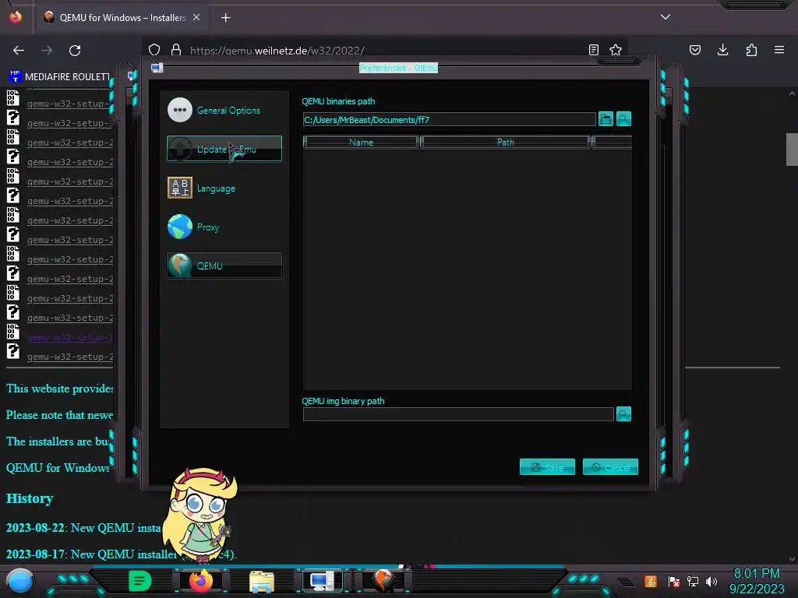Cancel the Preferences dialog
The width and height of the screenshot is (798, 598).
610,467
